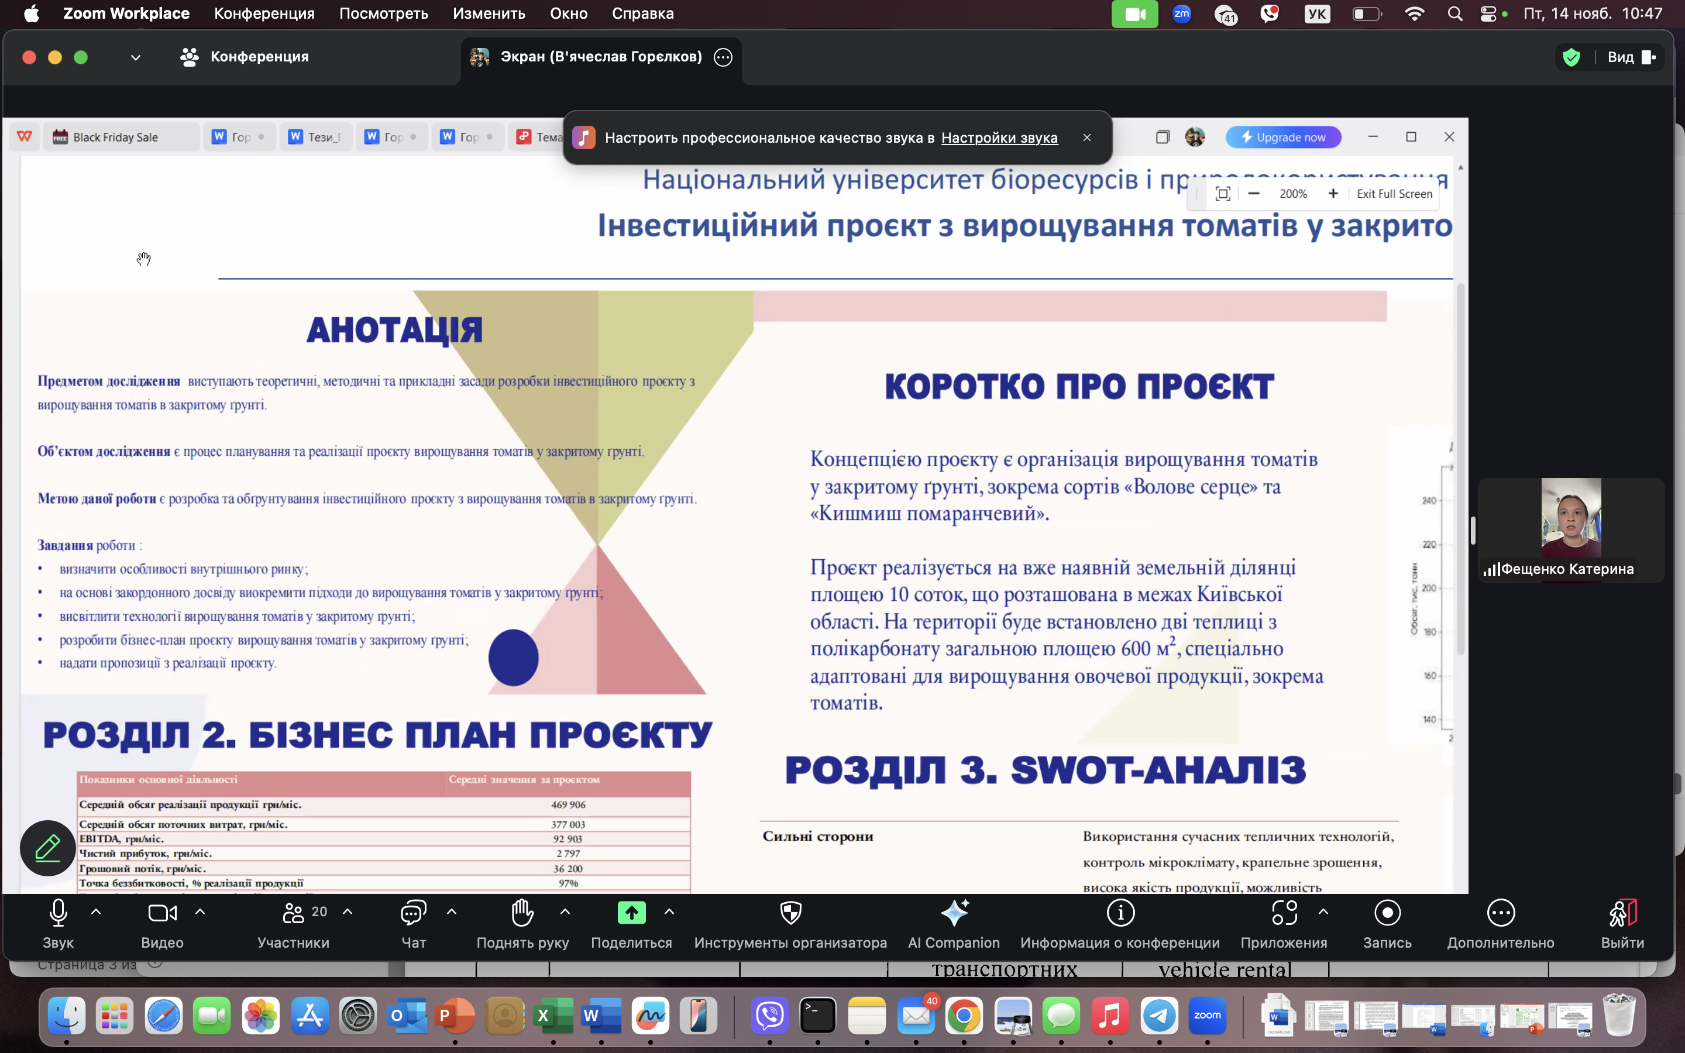
Task: Click the red Выйти leave button
Action: coord(1622,913)
